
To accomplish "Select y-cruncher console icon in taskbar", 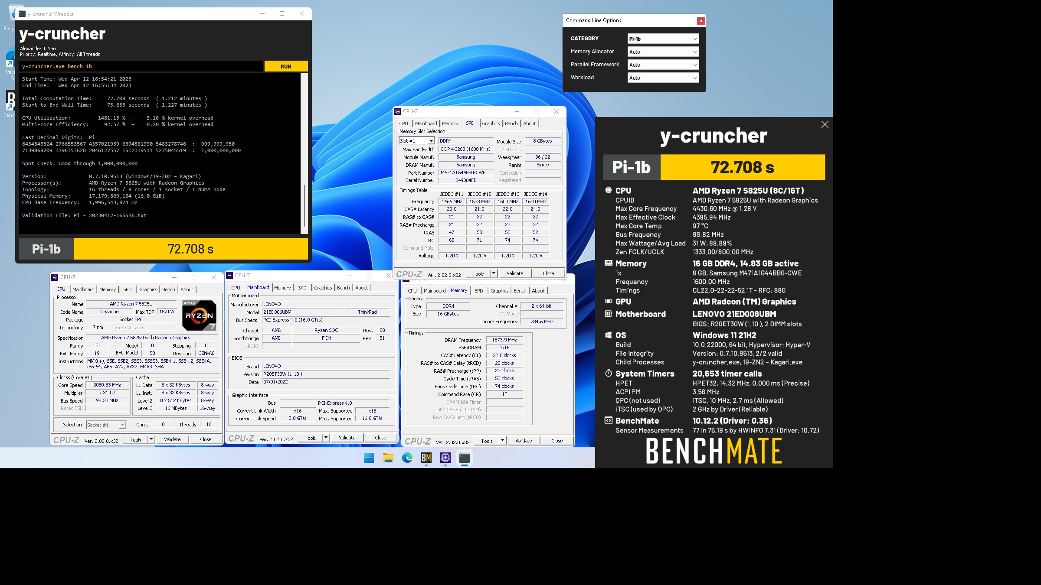I will click(x=465, y=458).
